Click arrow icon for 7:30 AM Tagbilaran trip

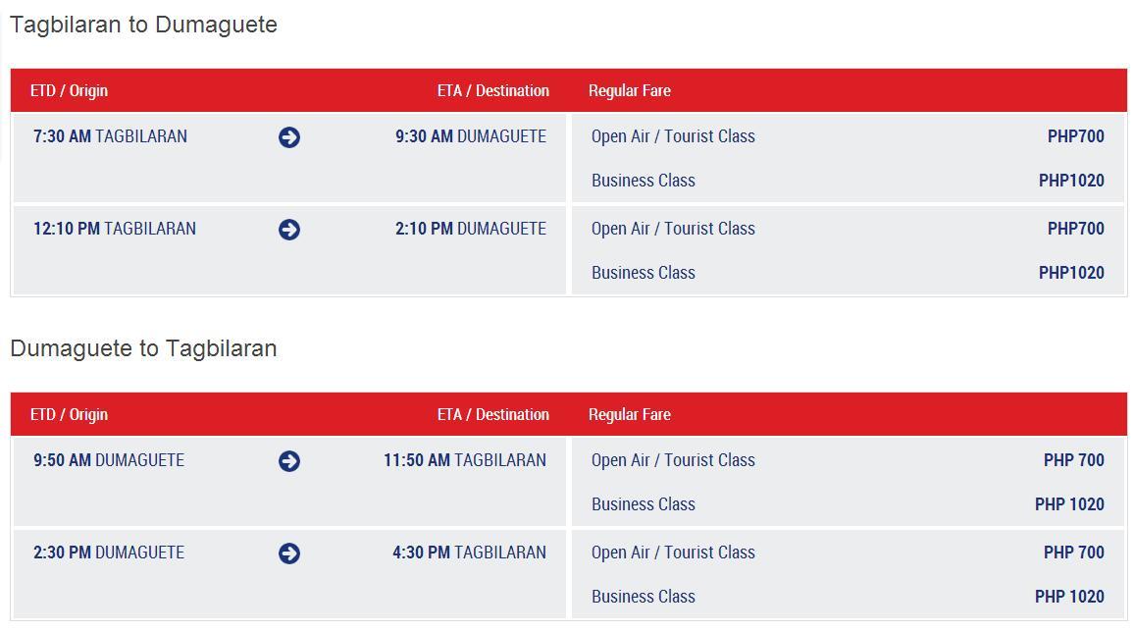tap(289, 137)
